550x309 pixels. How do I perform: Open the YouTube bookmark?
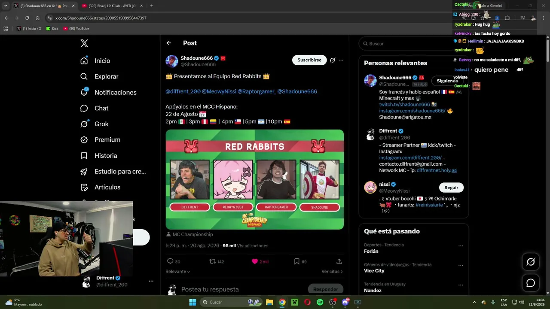coord(76,29)
